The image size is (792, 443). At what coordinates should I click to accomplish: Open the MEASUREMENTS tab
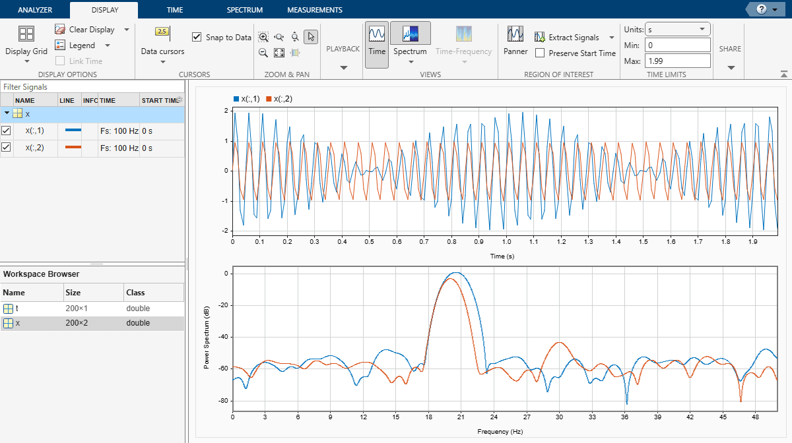(315, 10)
